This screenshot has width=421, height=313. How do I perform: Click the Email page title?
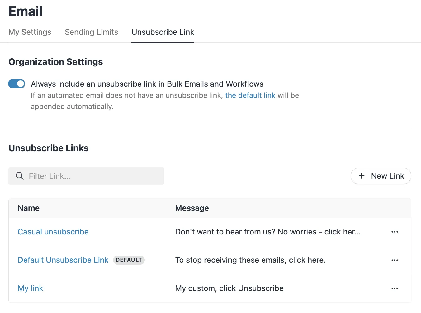tap(26, 11)
